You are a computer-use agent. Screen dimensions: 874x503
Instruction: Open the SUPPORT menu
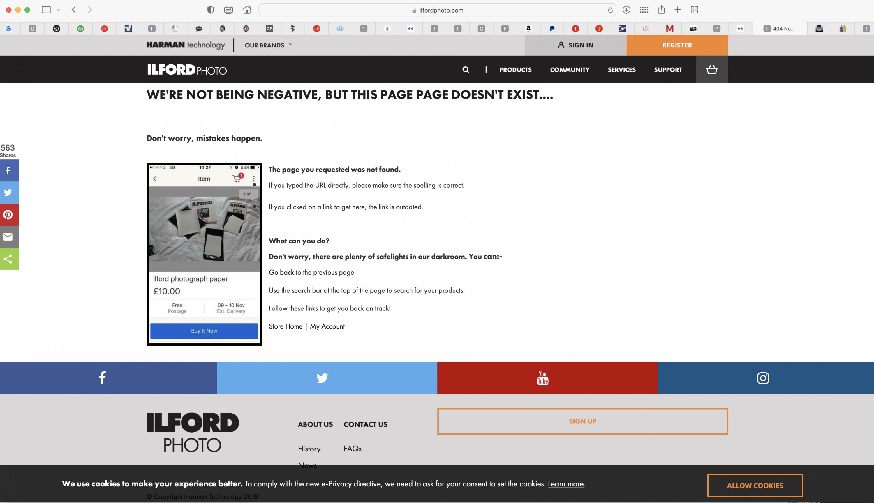pyautogui.click(x=668, y=70)
